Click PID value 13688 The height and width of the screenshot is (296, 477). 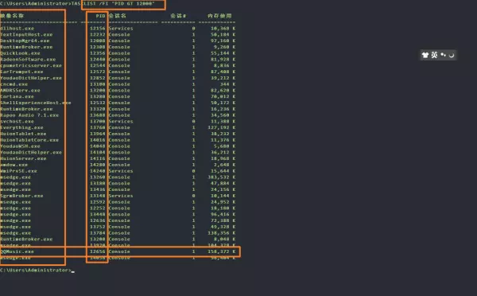coord(97,115)
